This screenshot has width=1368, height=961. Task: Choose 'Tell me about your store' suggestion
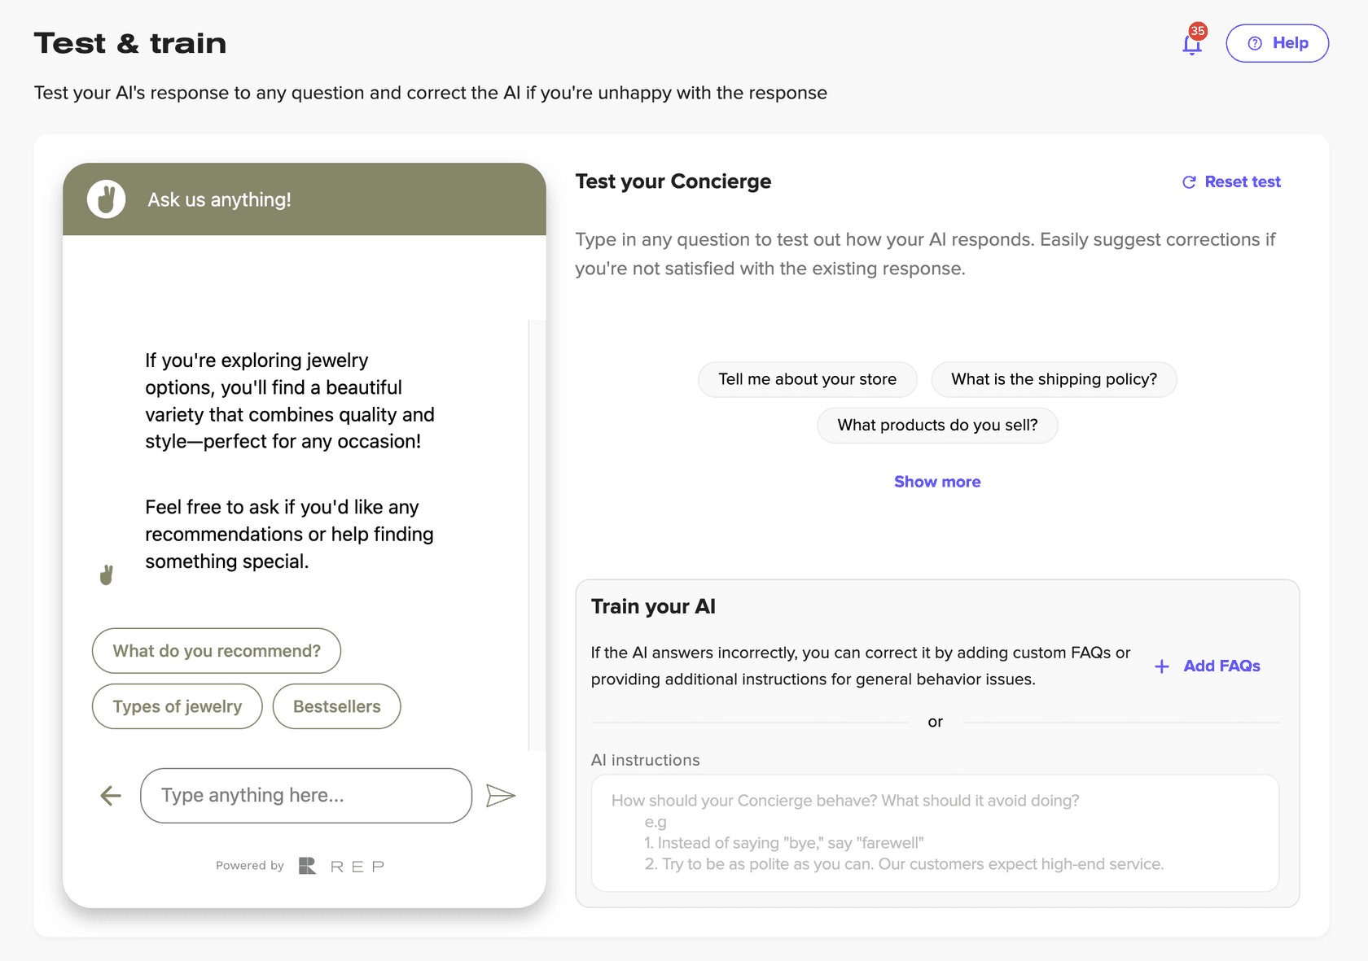808,379
